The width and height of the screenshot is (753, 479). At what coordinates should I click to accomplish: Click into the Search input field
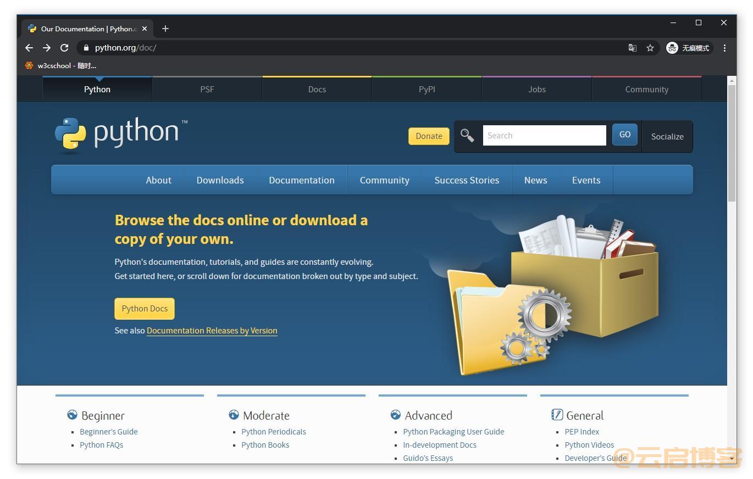(x=544, y=135)
